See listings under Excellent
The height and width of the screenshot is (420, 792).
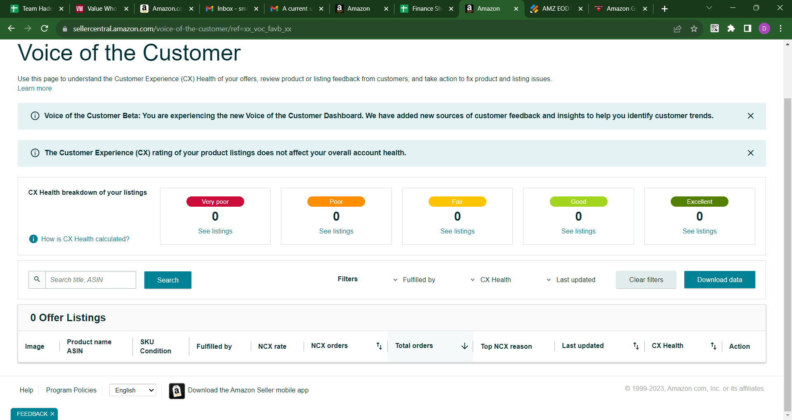click(x=700, y=231)
